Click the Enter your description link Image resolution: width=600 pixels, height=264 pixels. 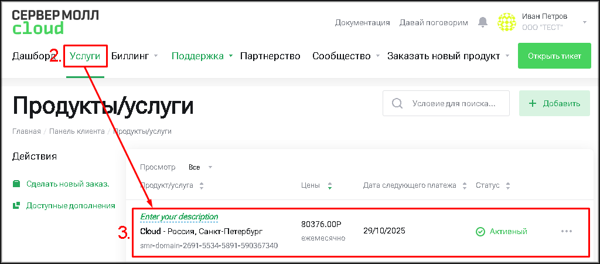tap(179, 217)
